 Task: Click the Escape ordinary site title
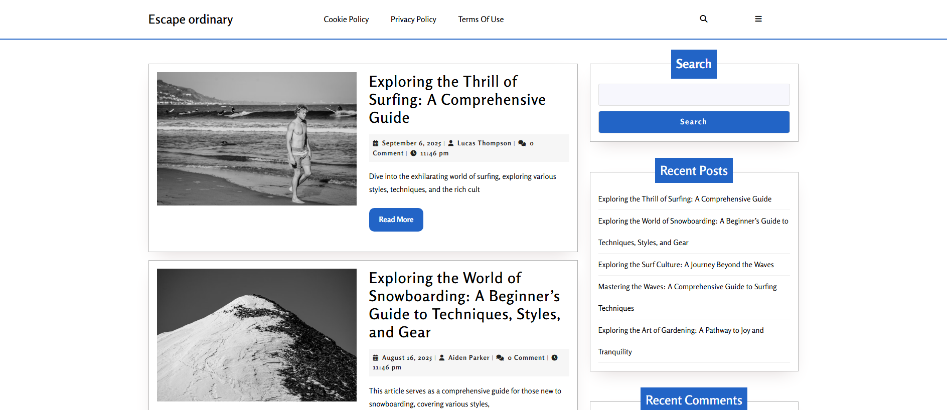(191, 20)
